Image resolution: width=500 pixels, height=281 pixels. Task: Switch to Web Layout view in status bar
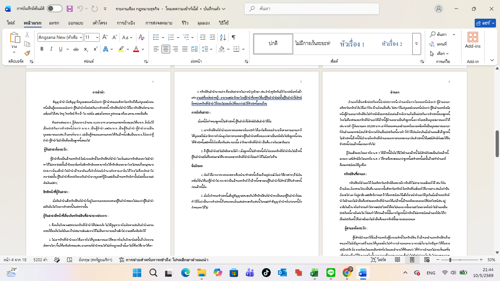coord(426,260)
